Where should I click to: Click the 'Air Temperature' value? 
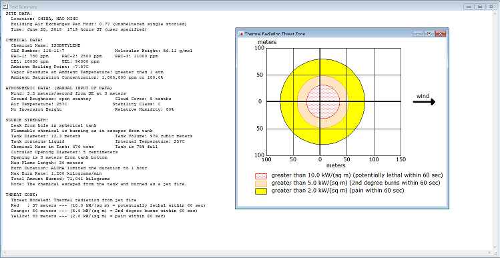click(39, 104)
